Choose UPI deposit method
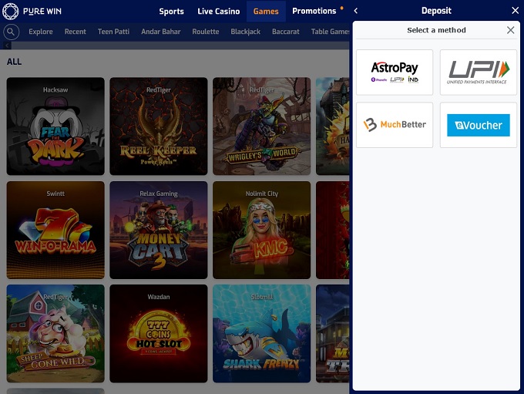This screenshot has width=524, height=394. (479, 72)
